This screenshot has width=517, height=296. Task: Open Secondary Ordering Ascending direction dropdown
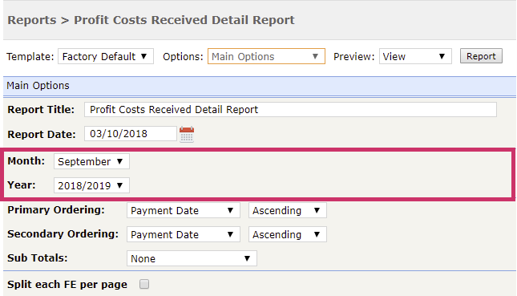coord(288,234)
